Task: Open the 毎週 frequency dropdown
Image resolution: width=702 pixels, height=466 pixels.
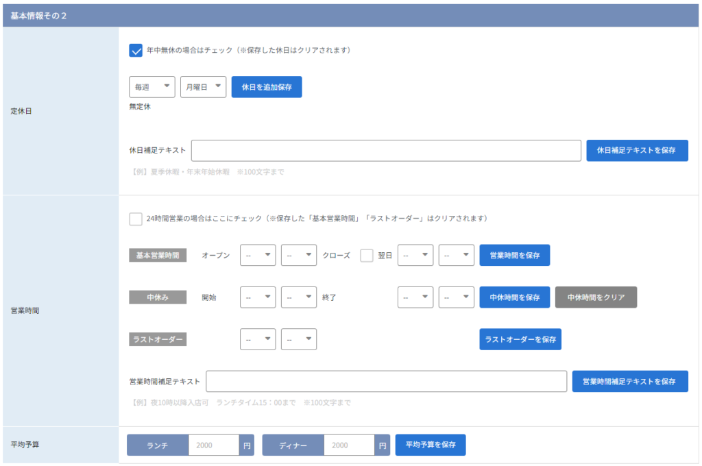Action: click(152, 87)
